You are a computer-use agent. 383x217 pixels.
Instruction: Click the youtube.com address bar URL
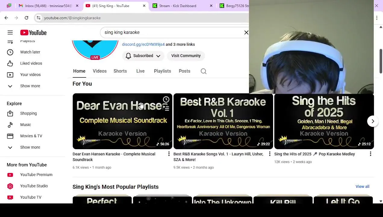point(72,18)
